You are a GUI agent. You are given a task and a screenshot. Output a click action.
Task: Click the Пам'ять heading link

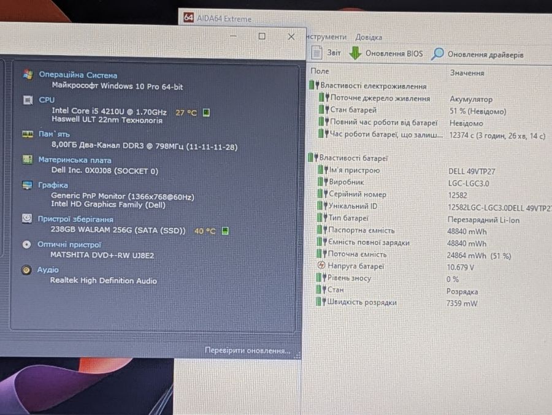pos(54,134)
